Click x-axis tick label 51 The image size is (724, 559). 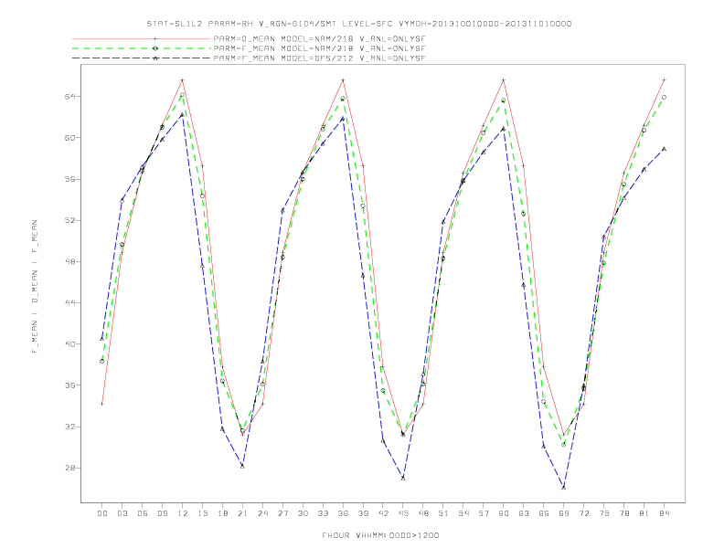coord(443,513)
